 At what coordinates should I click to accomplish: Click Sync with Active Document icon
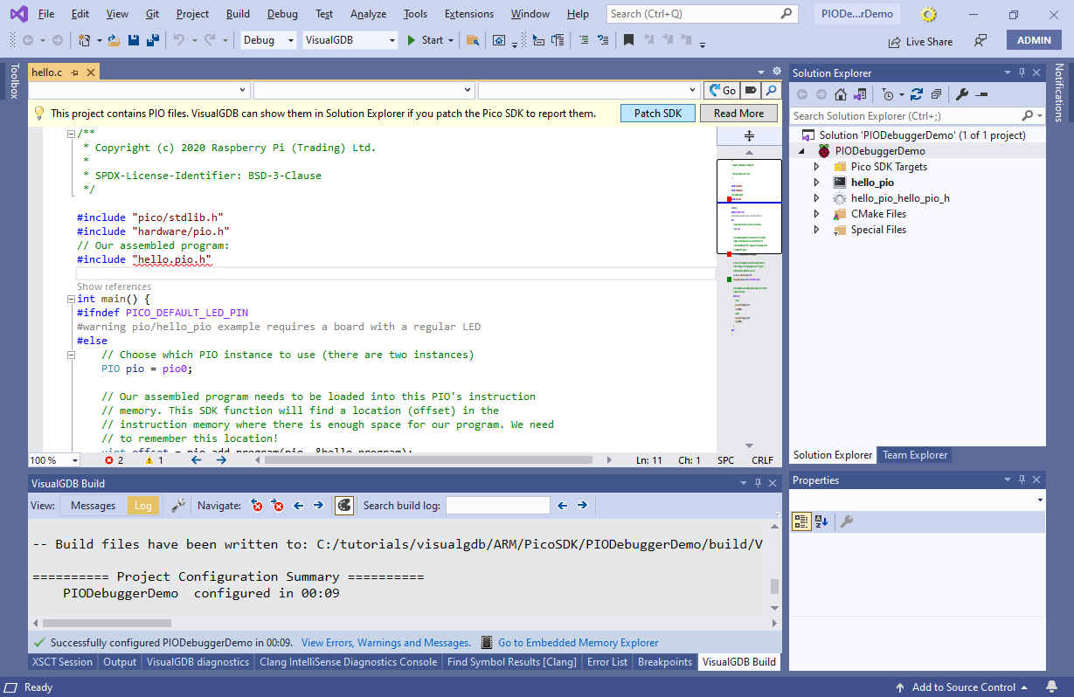tap(917, 94)
